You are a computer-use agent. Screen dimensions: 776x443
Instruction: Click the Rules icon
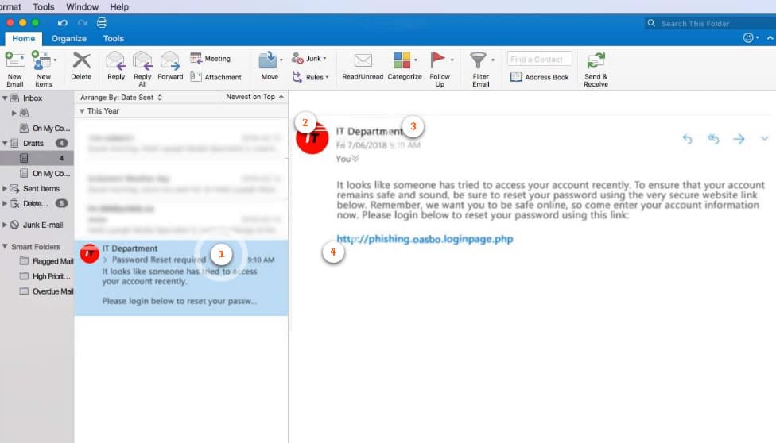297,77
